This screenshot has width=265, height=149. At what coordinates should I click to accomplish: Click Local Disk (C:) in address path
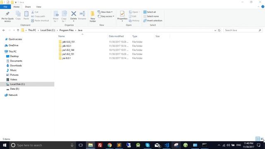(48, 30)
